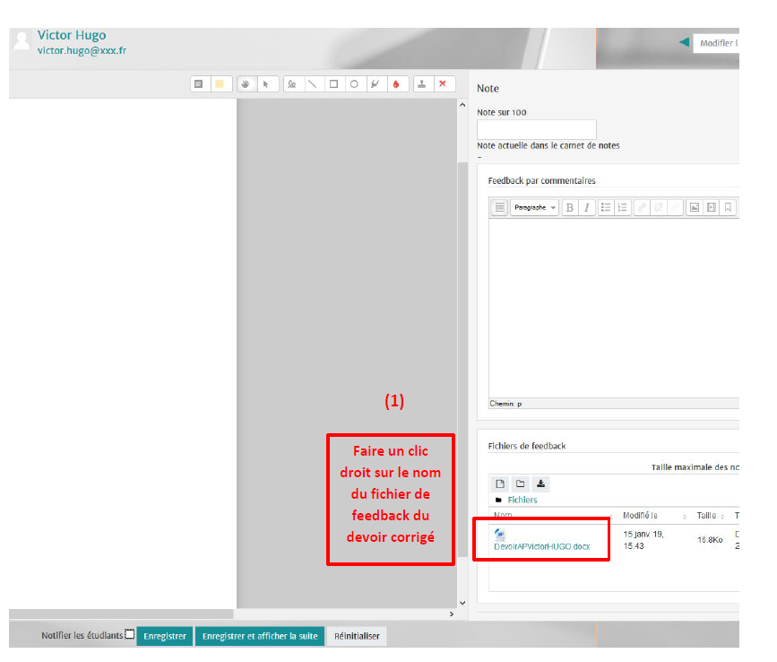Image resolution: width=777 pixels, height=662 pixels.
Task: Select the stamp tool icon
Action: 421,84
